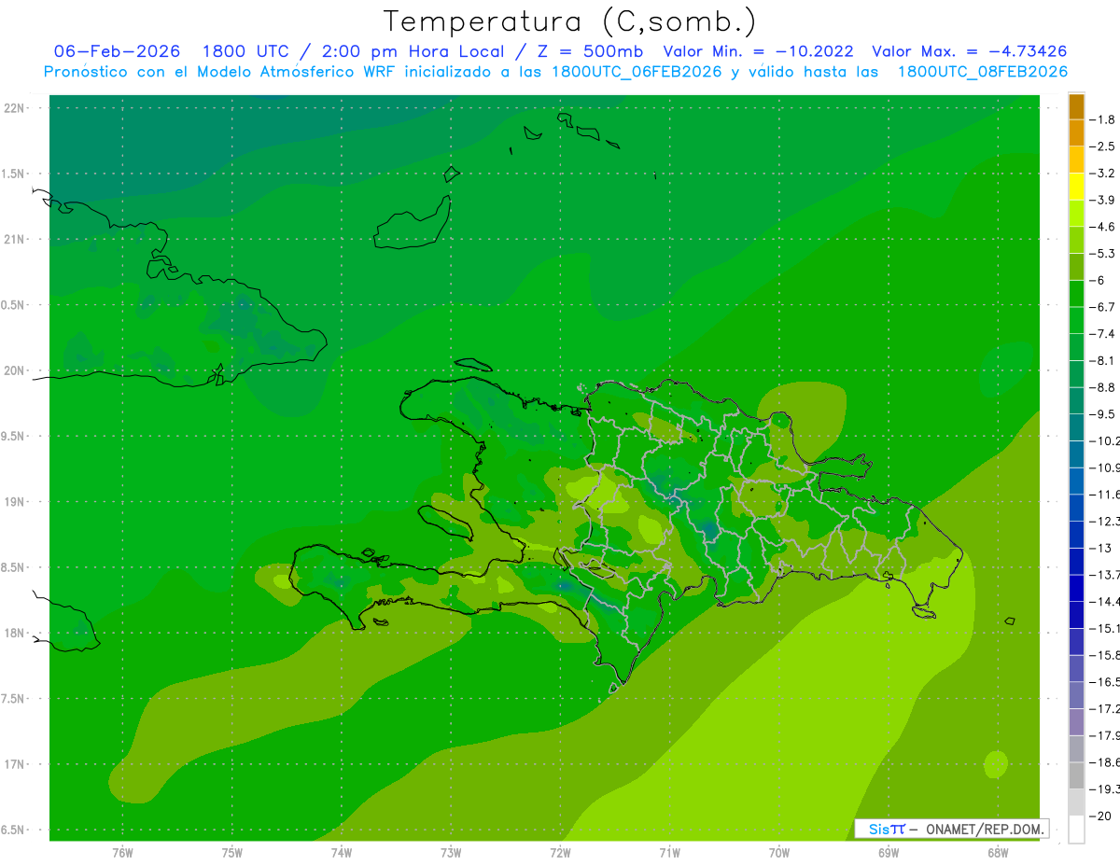Click the '-9.5' colorbar value
The height and width of the screenshot is (865, 1120).
[x=1102, y=413]
